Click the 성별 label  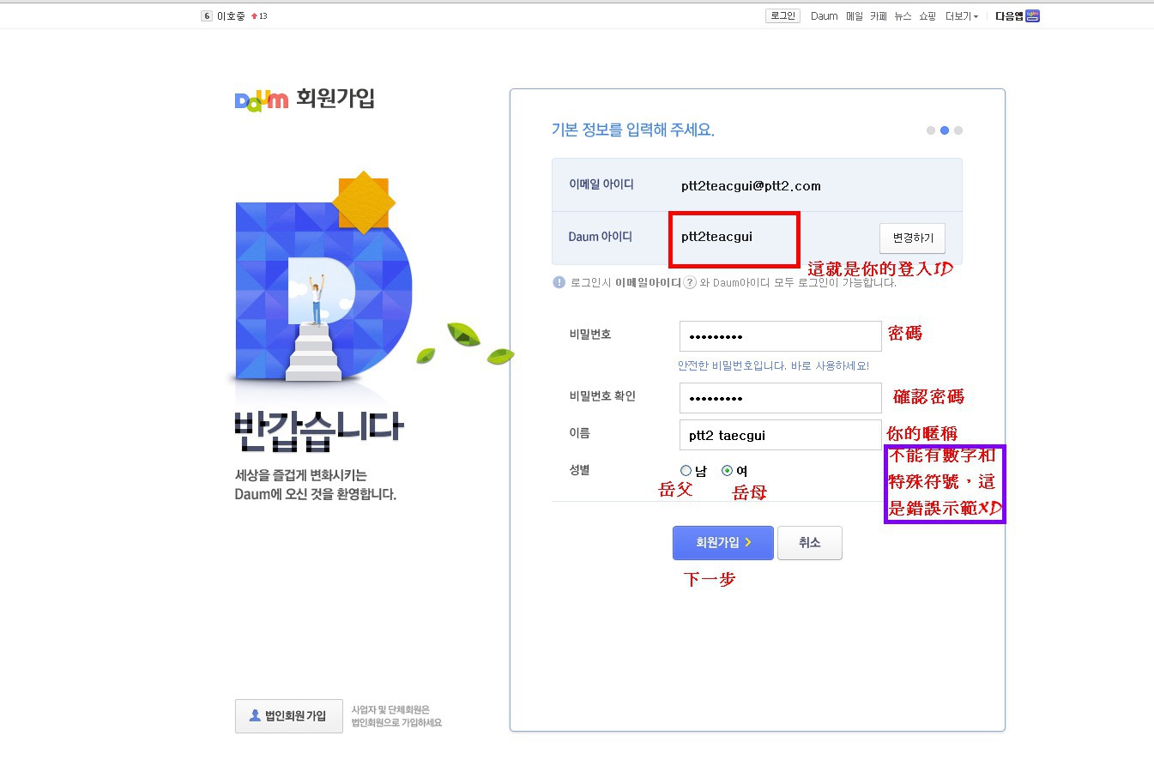click(x=579, y=470)
